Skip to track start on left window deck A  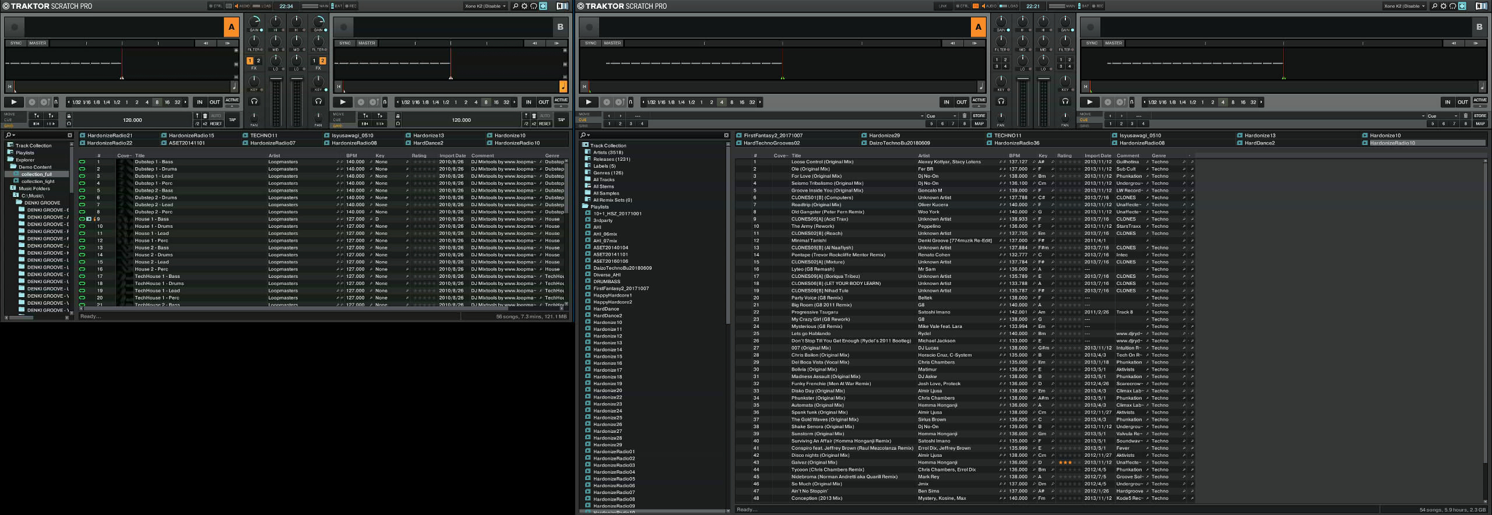[x=10, y=86]
